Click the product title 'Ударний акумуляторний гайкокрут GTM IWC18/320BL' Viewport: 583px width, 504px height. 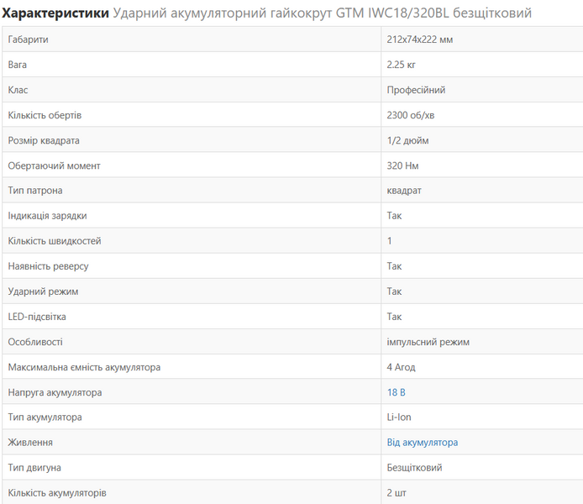click(x=281, y=13)
